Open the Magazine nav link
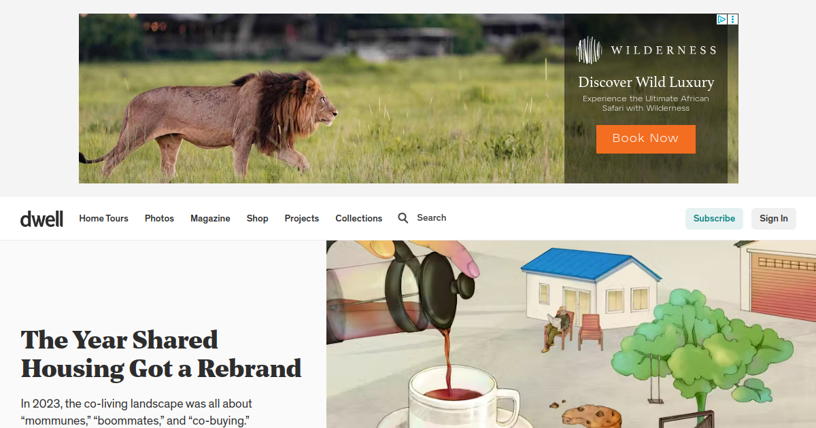Image resolution: width=816 pixels, height=428 pixels. pos(210,218)
